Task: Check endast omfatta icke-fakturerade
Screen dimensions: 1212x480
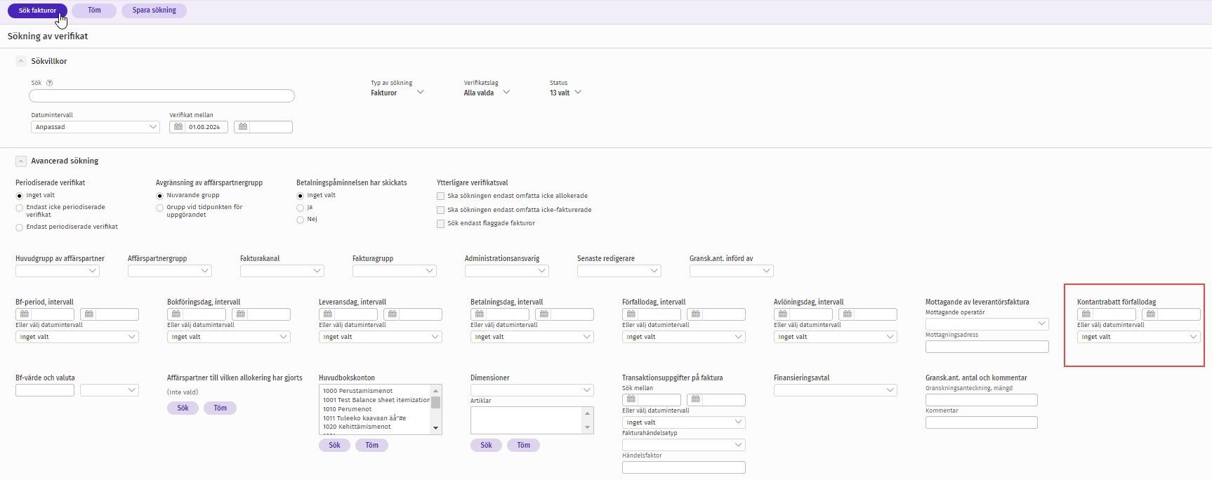Action: click(x=441, y=210)
